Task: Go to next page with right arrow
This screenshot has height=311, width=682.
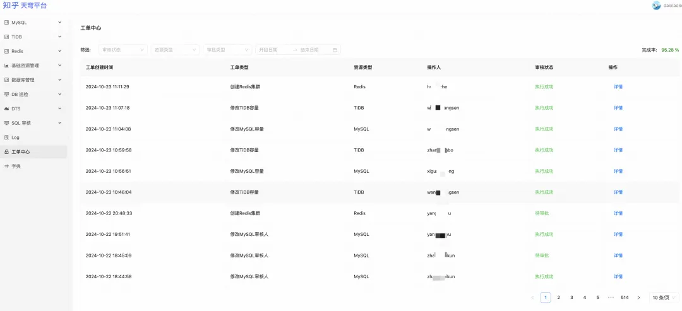Action: 638,298
